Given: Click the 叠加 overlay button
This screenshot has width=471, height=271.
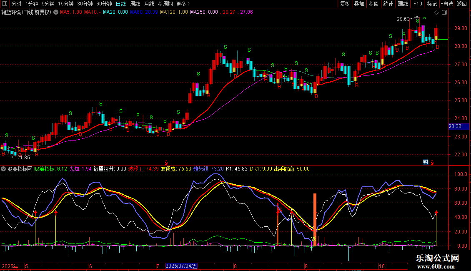Looking at the screenshot, I should (359, 4).
